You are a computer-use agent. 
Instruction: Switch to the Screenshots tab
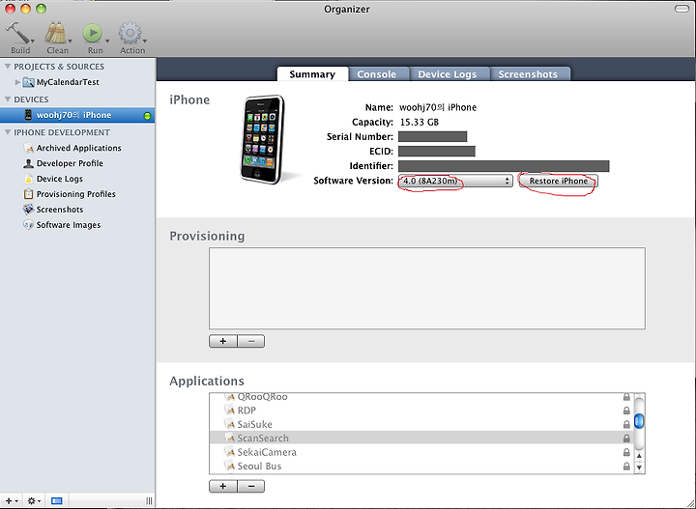click(528, 74)
